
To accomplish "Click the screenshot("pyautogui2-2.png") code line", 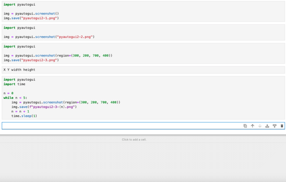I will point(48,37).
